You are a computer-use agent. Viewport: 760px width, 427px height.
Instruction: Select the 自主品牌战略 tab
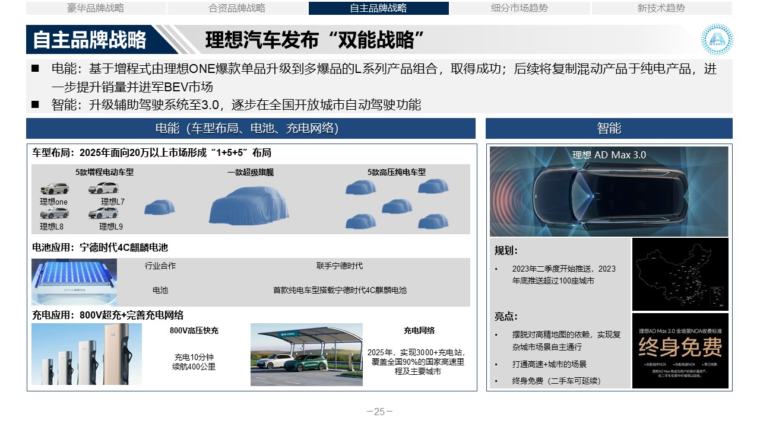379,8
